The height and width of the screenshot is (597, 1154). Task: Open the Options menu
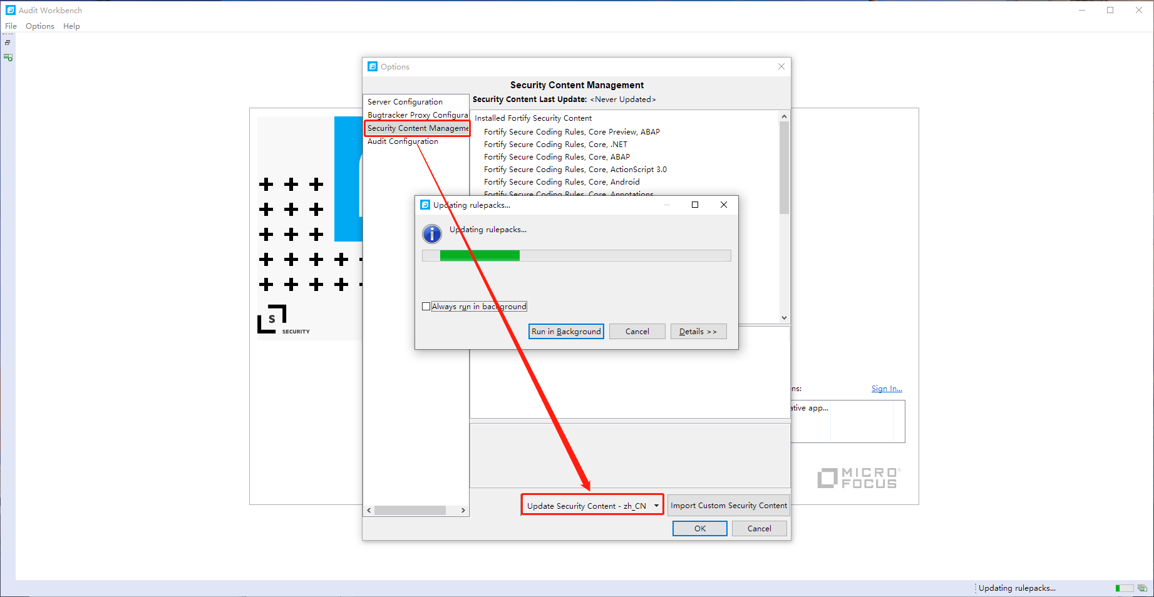click(x=40, y=26)
